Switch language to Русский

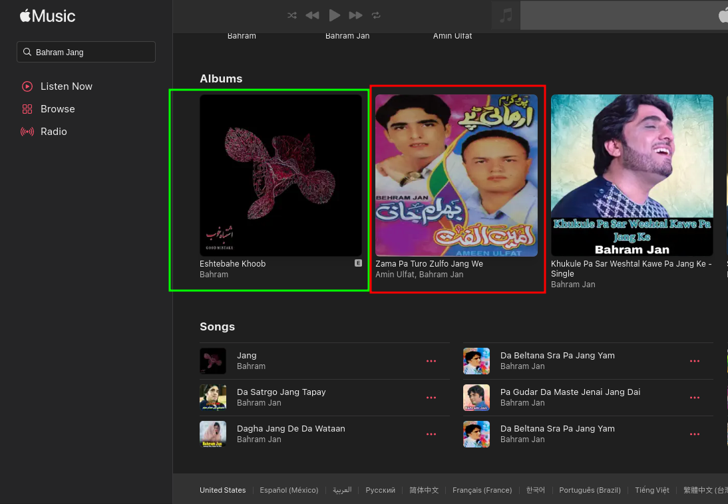[380, 490]
